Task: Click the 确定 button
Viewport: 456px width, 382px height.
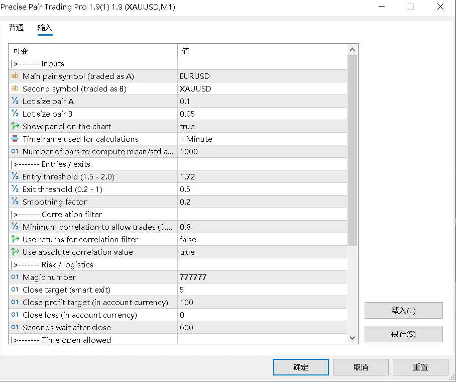Action: coord(301,367)
